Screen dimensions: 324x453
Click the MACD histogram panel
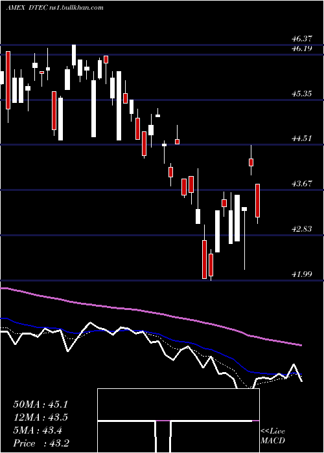point(178,421)
